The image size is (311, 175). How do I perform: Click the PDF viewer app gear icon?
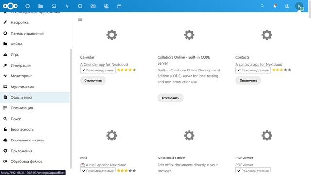267,136
